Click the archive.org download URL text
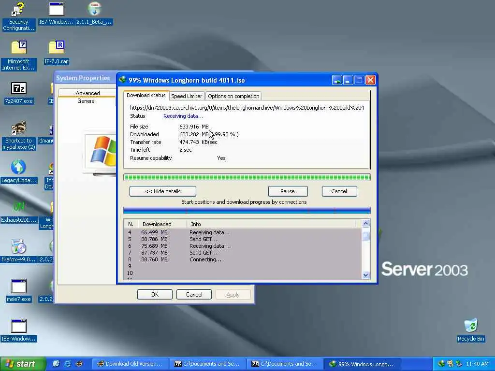 [247, 108]
